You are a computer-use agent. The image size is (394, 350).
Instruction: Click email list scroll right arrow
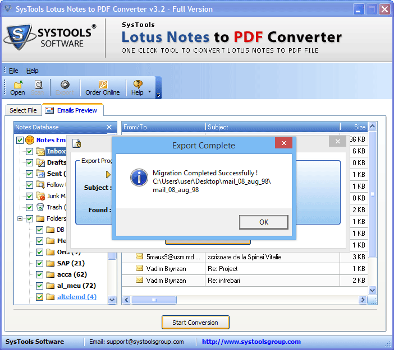[363, 300]
